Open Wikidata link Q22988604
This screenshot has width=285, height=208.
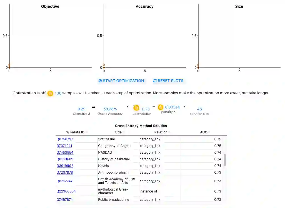[66, 191]
